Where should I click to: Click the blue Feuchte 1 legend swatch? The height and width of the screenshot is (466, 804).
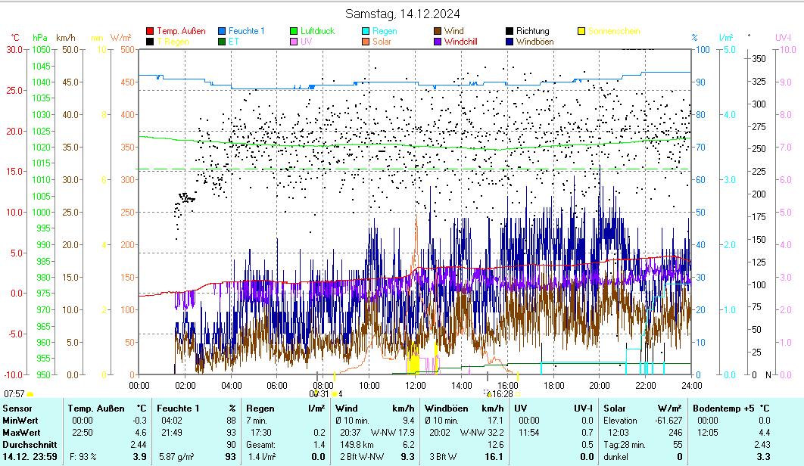click(222, 31)
